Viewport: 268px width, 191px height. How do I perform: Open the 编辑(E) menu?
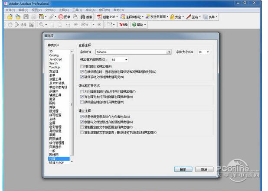pos(23,10)
